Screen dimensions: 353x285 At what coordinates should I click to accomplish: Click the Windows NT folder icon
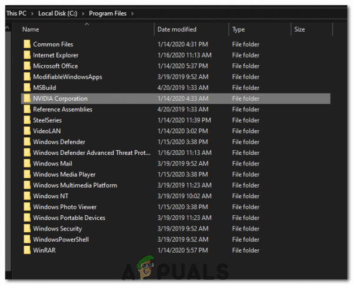(27, 196)
